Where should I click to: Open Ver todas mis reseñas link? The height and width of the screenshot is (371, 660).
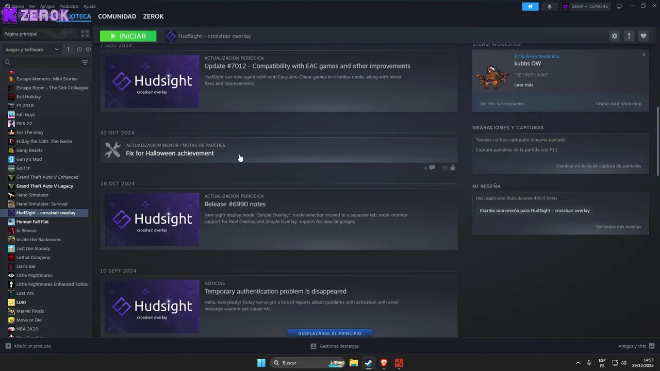[x=618, y=227]
